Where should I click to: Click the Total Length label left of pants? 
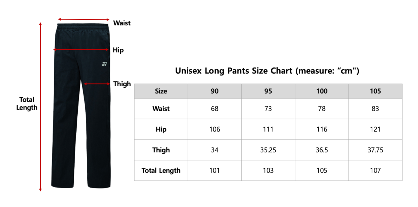pyautogui.click(x=26, y=104)
